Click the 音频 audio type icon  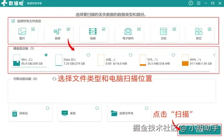(57, 31)
